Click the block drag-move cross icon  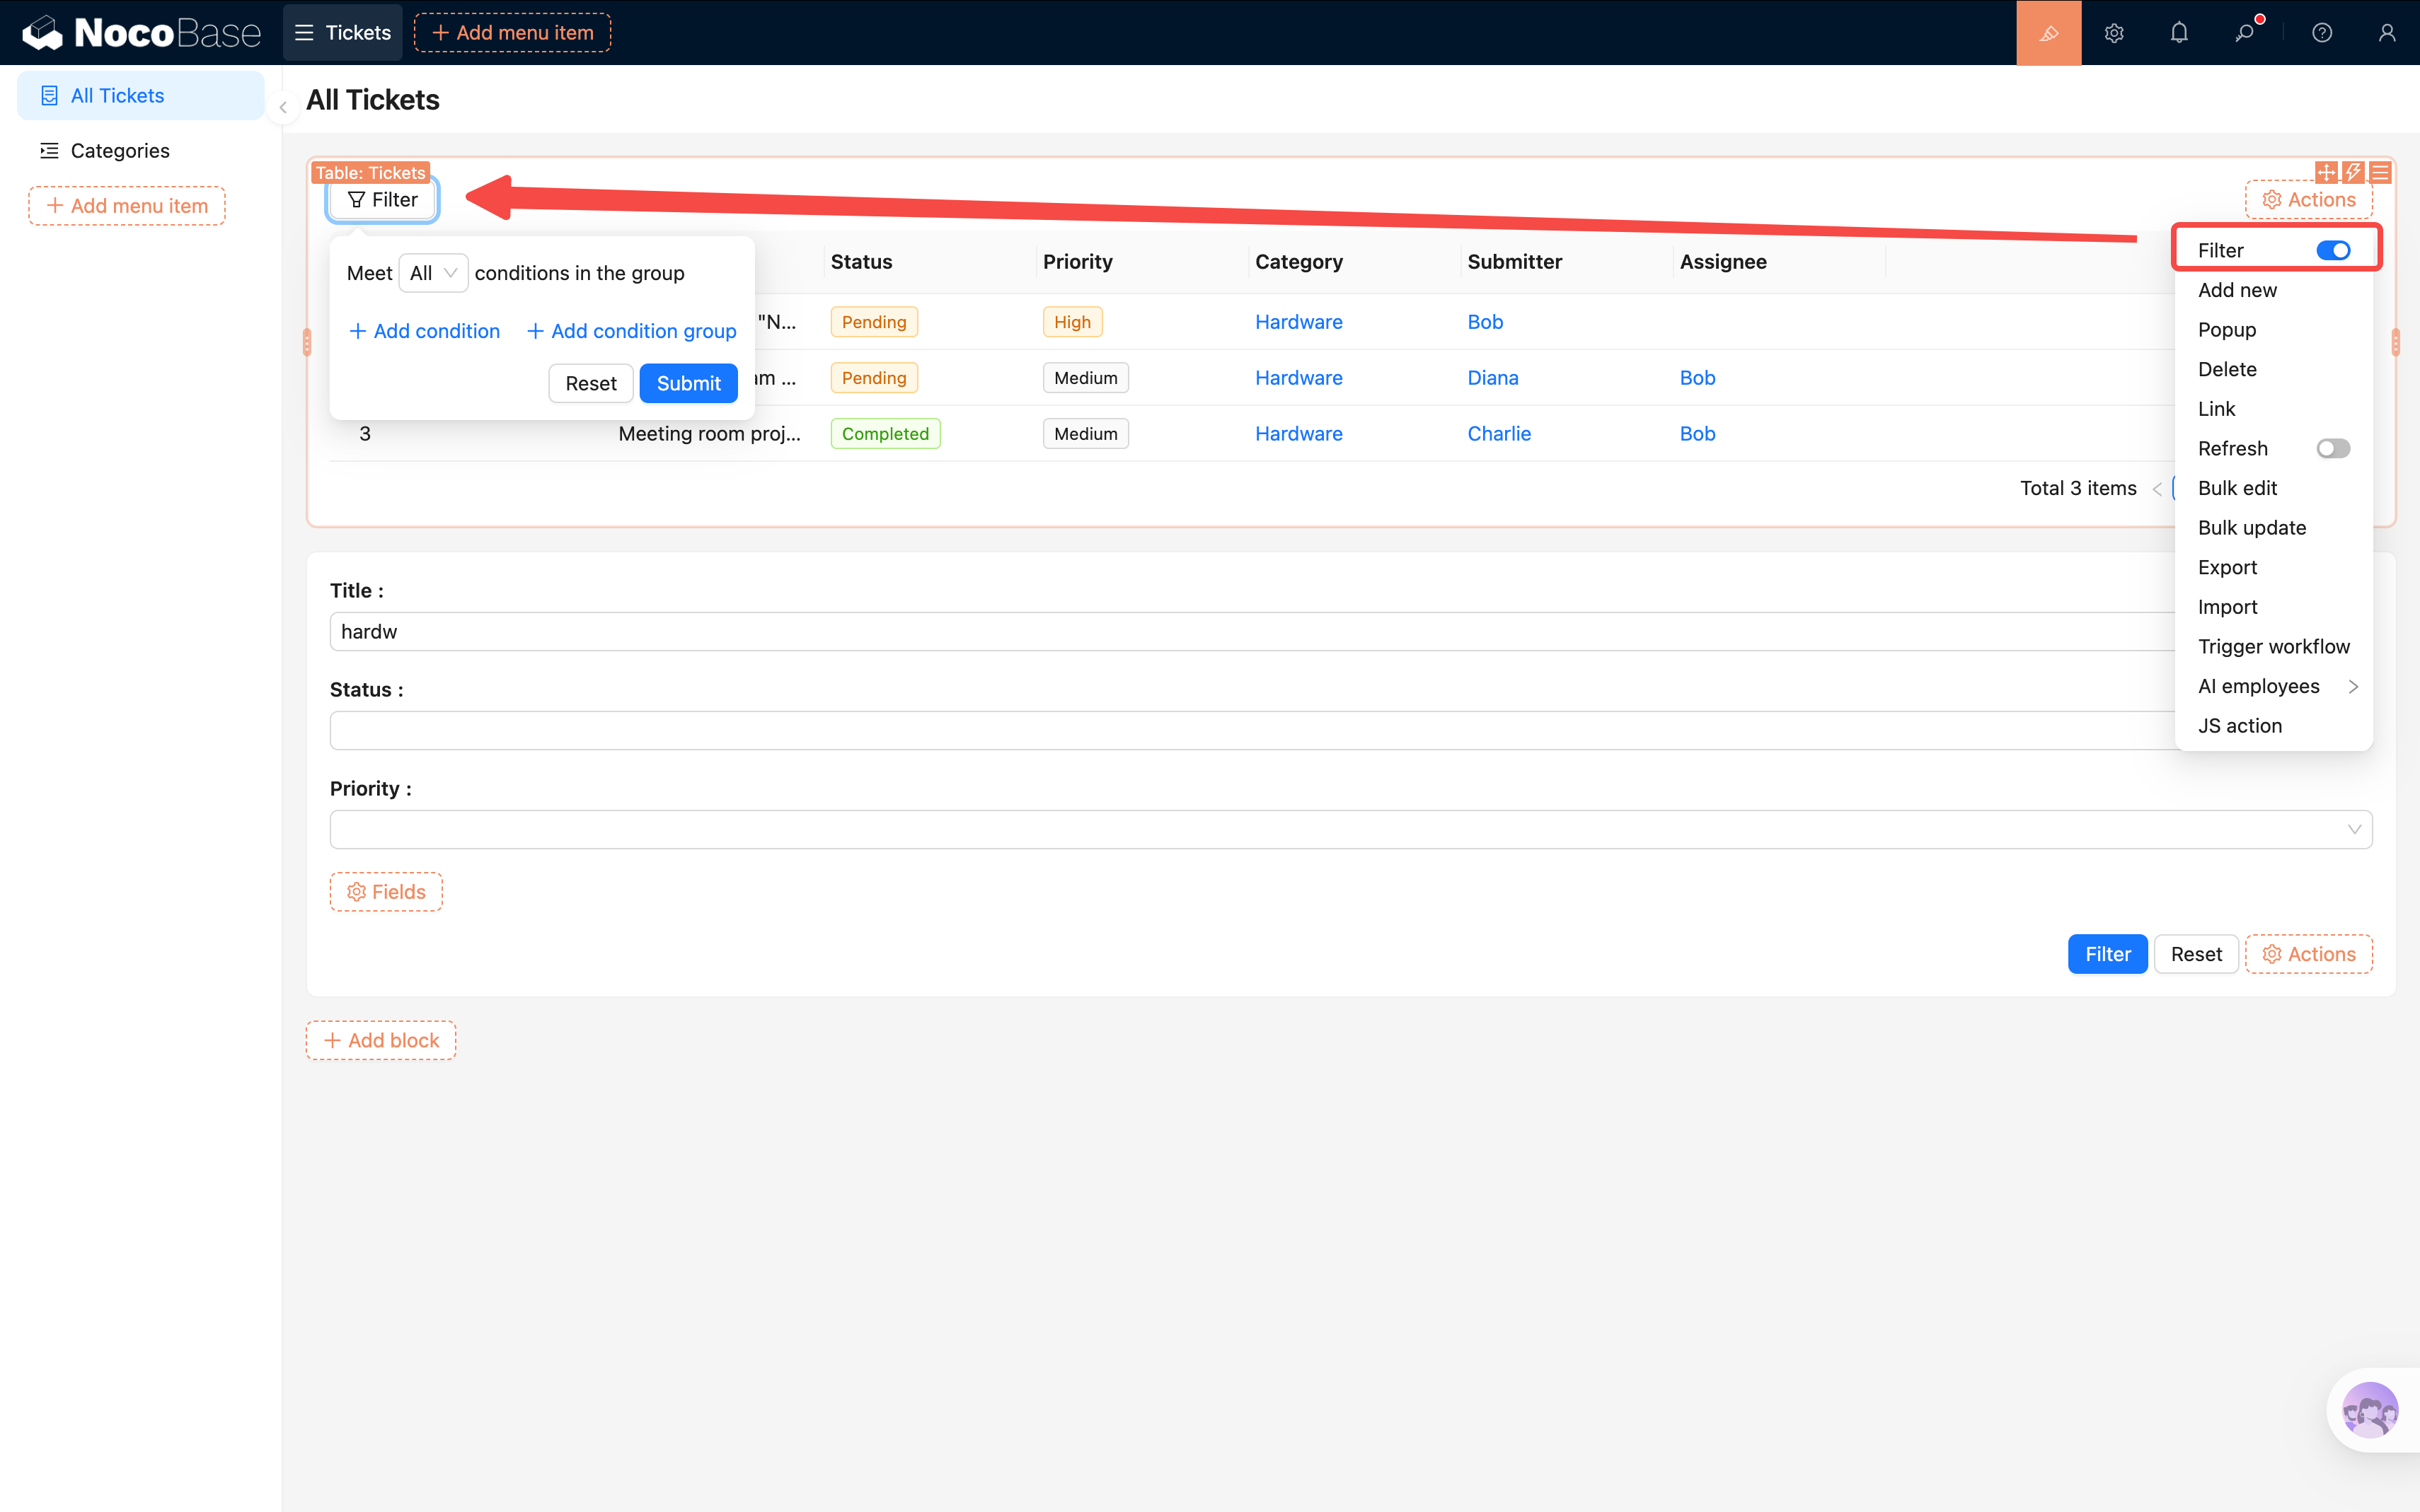coord(2326,172)
